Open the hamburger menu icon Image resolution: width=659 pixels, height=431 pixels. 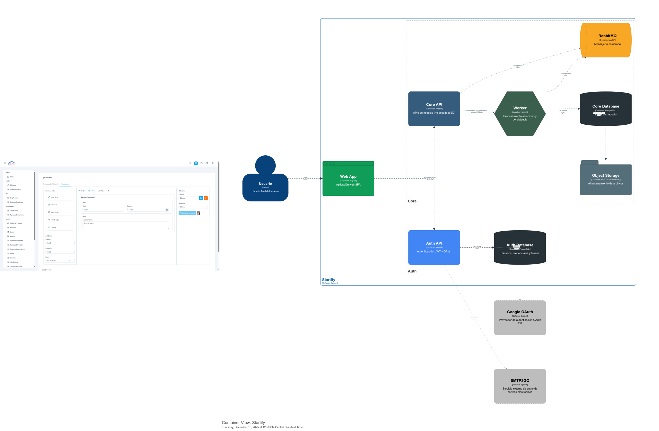(5, 163)
